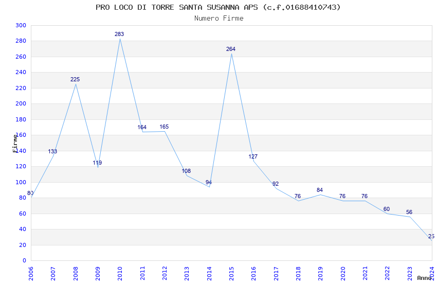Click data label 76 above year 2020
The image size is (437, 283).
click(x=342, y=196)
